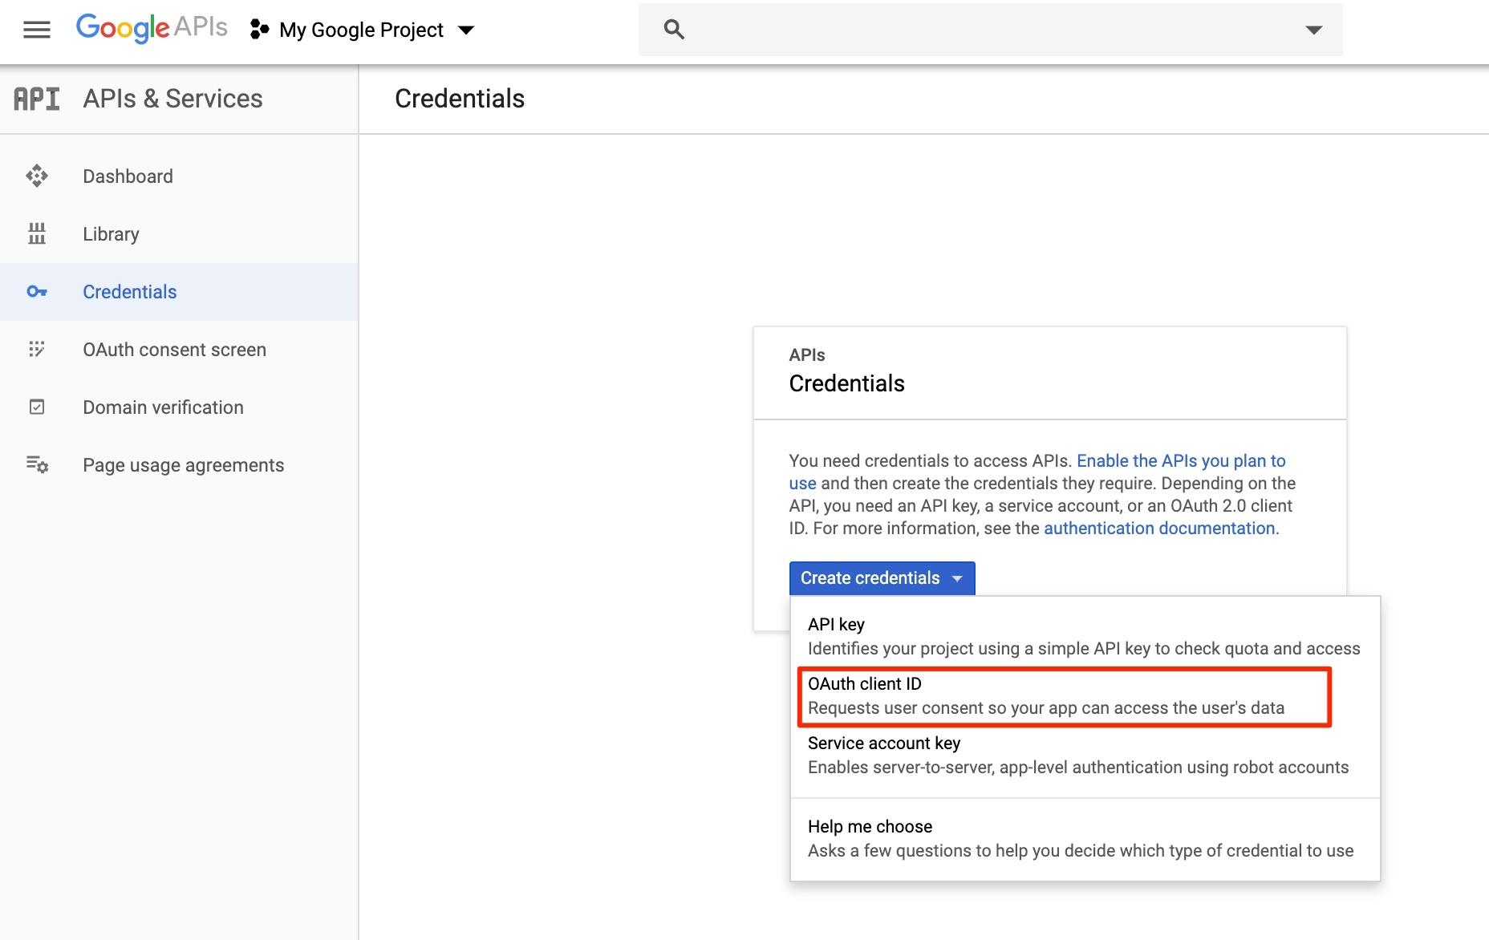Viewport: 1489px width, 940px height.
Task: Toggle the Create credentials dropdown button
Action: pyautogui.click(x=882, y=578)
